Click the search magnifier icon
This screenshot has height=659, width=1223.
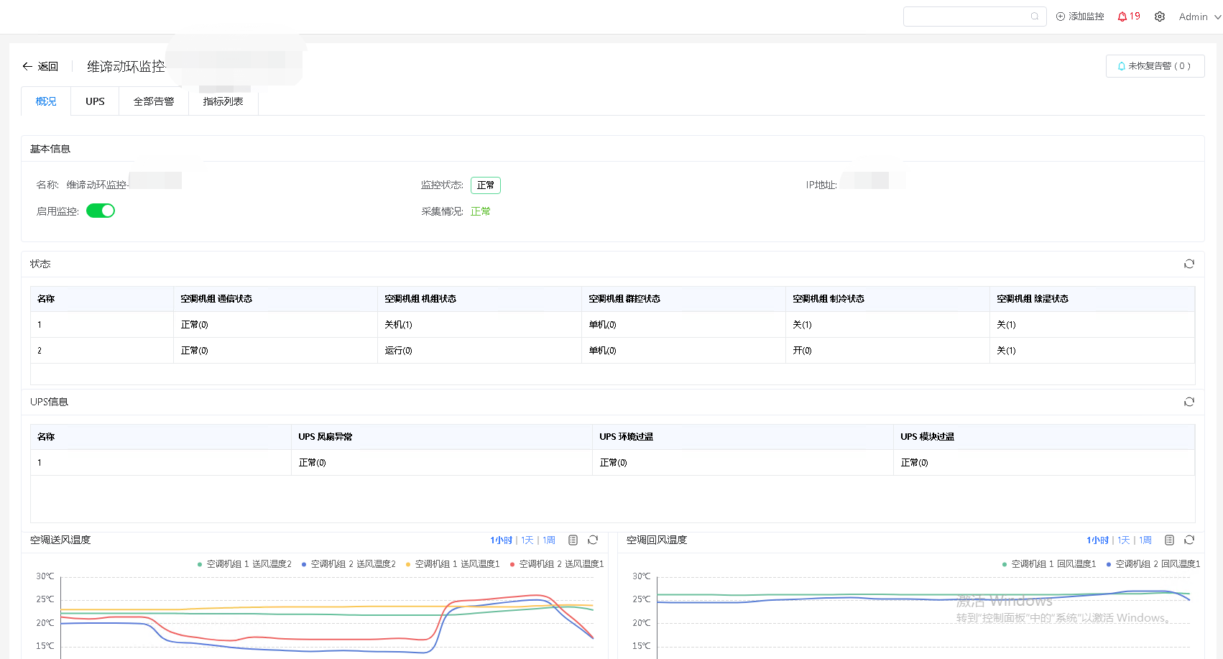[1035, 17]
